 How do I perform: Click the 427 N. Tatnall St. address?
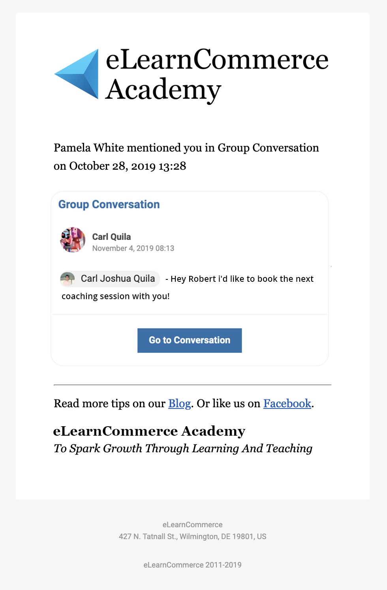[192, 536]
